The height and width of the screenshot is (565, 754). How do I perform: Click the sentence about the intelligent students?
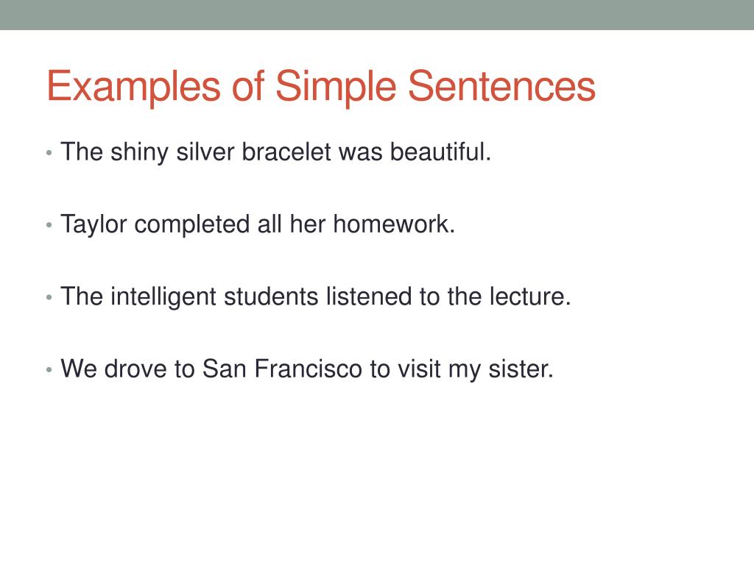coord(315,297)
